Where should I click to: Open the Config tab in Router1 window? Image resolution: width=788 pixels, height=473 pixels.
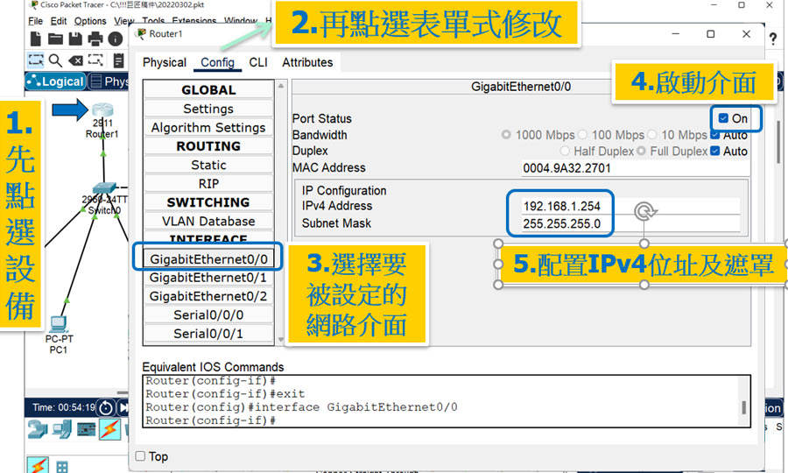(x=218, y=62)
